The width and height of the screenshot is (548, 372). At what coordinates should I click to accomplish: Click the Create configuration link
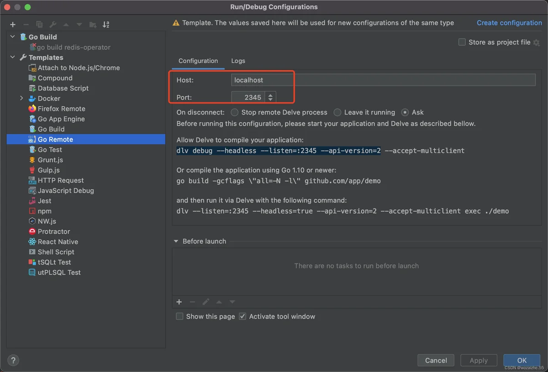point(509,23)
